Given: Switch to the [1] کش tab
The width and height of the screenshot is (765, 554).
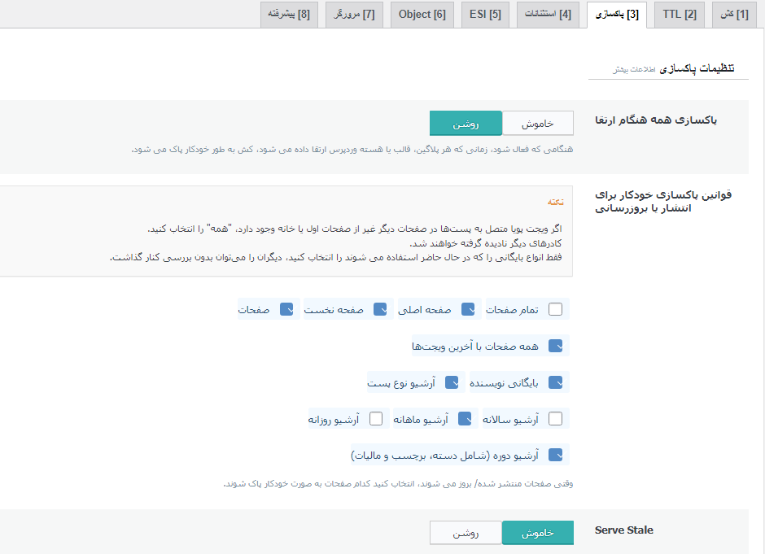Looking at the screenshot, I should 737,14.
